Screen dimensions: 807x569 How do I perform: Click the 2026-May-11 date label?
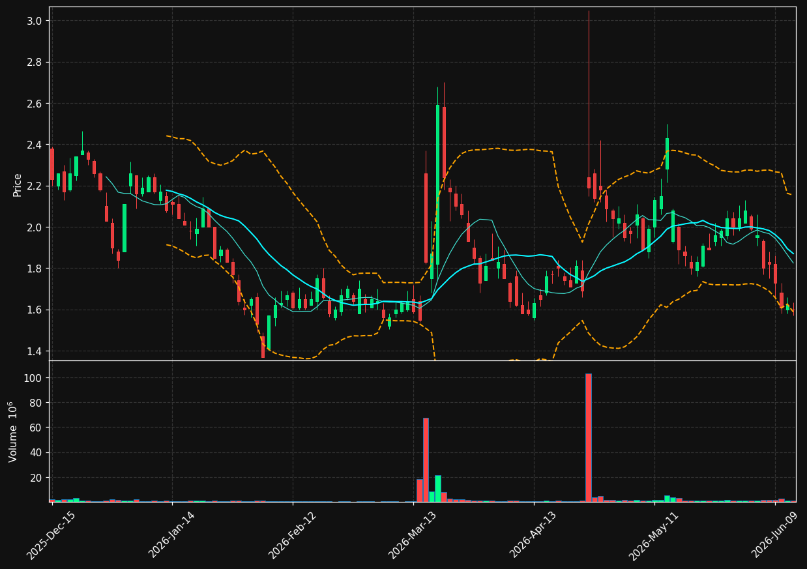tap(653, 536)
